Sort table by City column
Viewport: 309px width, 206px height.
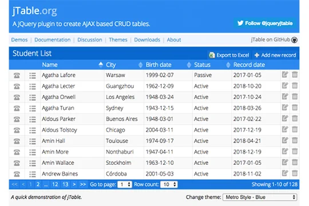tap(124, 65)
